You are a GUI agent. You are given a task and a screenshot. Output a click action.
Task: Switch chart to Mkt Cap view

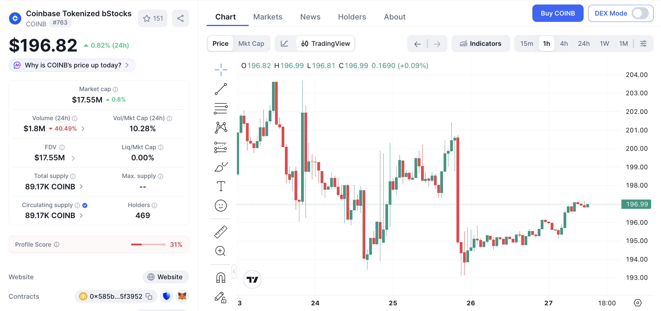click(x=251, y=43)
